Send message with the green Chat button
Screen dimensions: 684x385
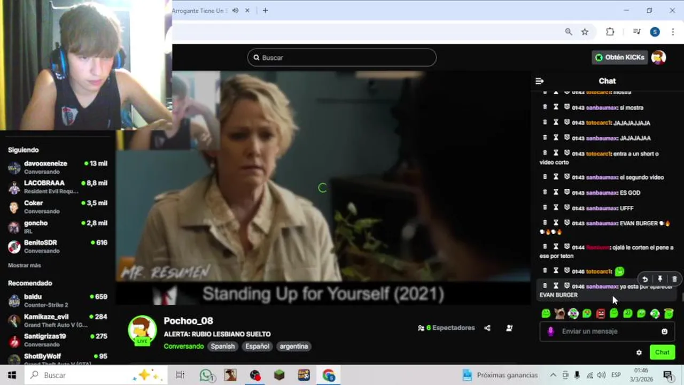click(662, 352)
